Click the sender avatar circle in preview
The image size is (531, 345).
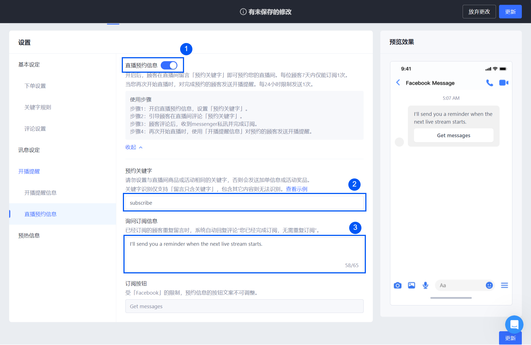point(399,142)
